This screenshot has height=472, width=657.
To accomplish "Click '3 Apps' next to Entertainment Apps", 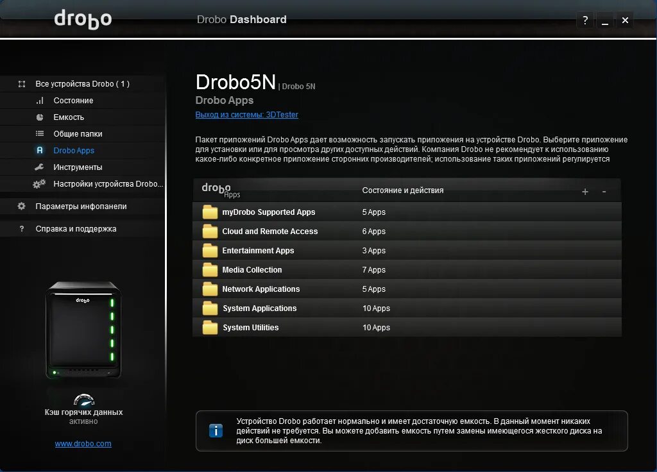I will [x=374, y=251].
